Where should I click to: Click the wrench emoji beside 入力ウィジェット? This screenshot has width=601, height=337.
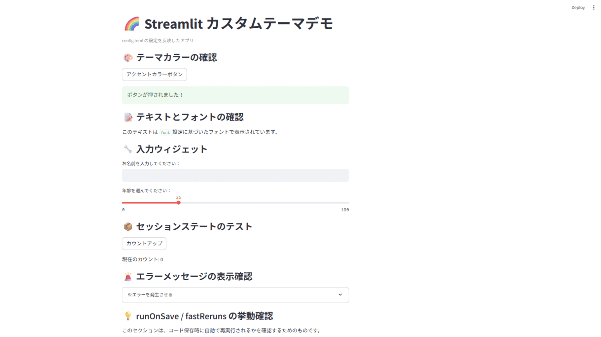click(x=128, y=149)
